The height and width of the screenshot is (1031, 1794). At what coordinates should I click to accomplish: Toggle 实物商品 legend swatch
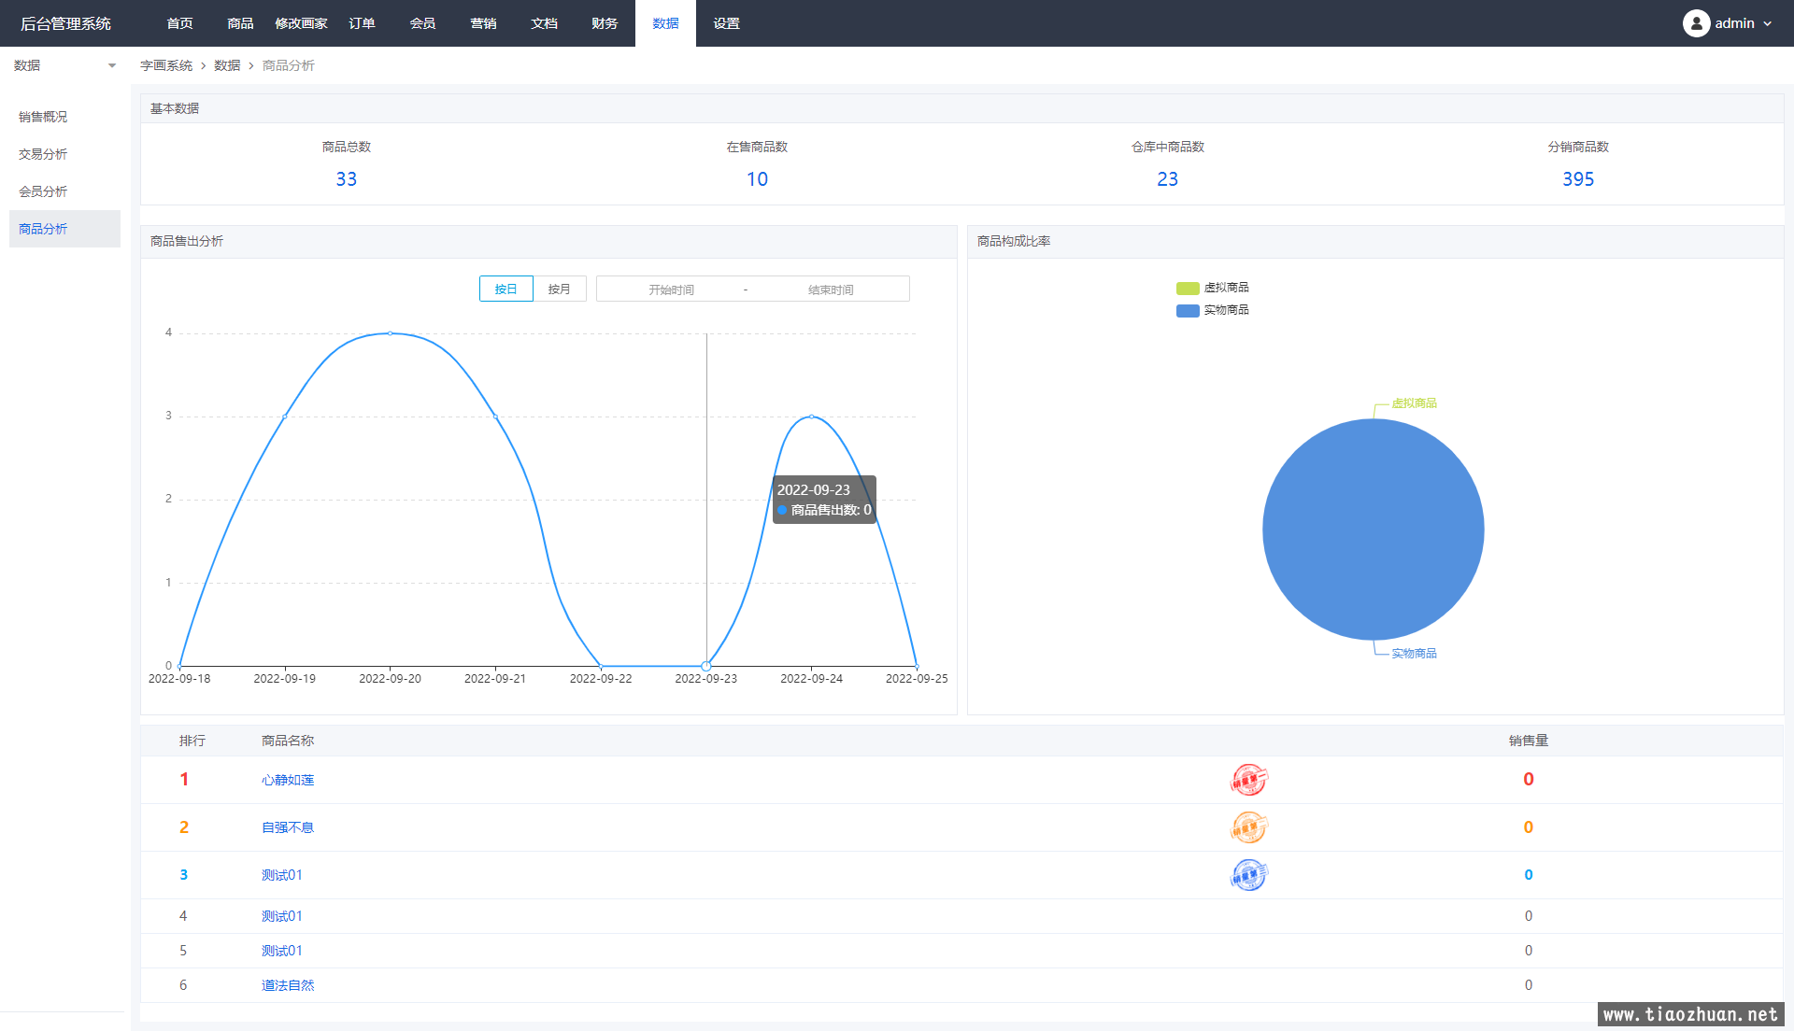[x=1188, y=310]
